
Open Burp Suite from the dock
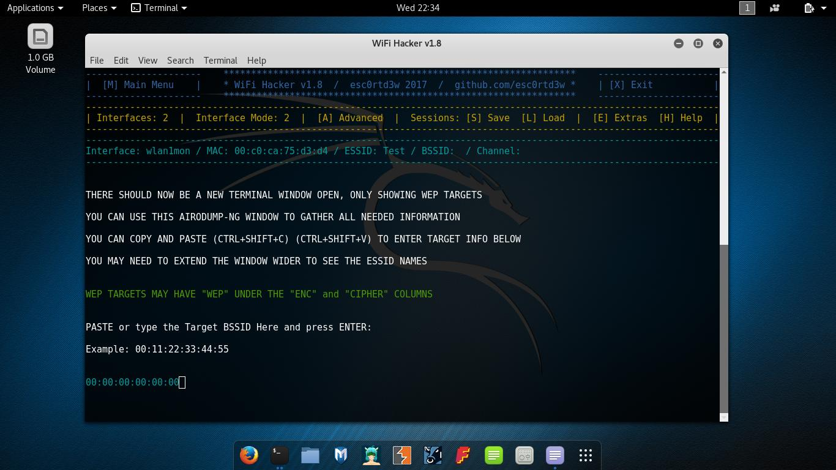pos(401,455)
